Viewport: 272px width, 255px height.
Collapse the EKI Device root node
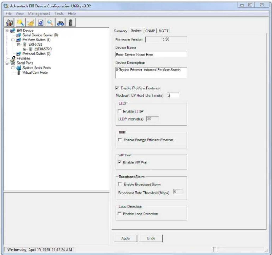pyautogui.click(x=7, y=31)
